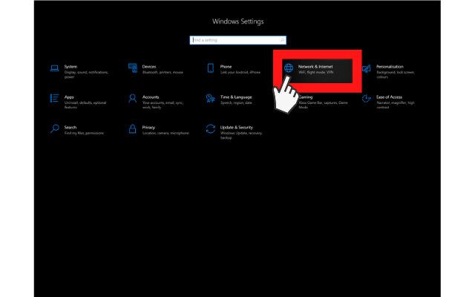The image size is (475, 297).
Task: Open the Personalisation paintbrush icon
Action: click(x=366, y=68)
